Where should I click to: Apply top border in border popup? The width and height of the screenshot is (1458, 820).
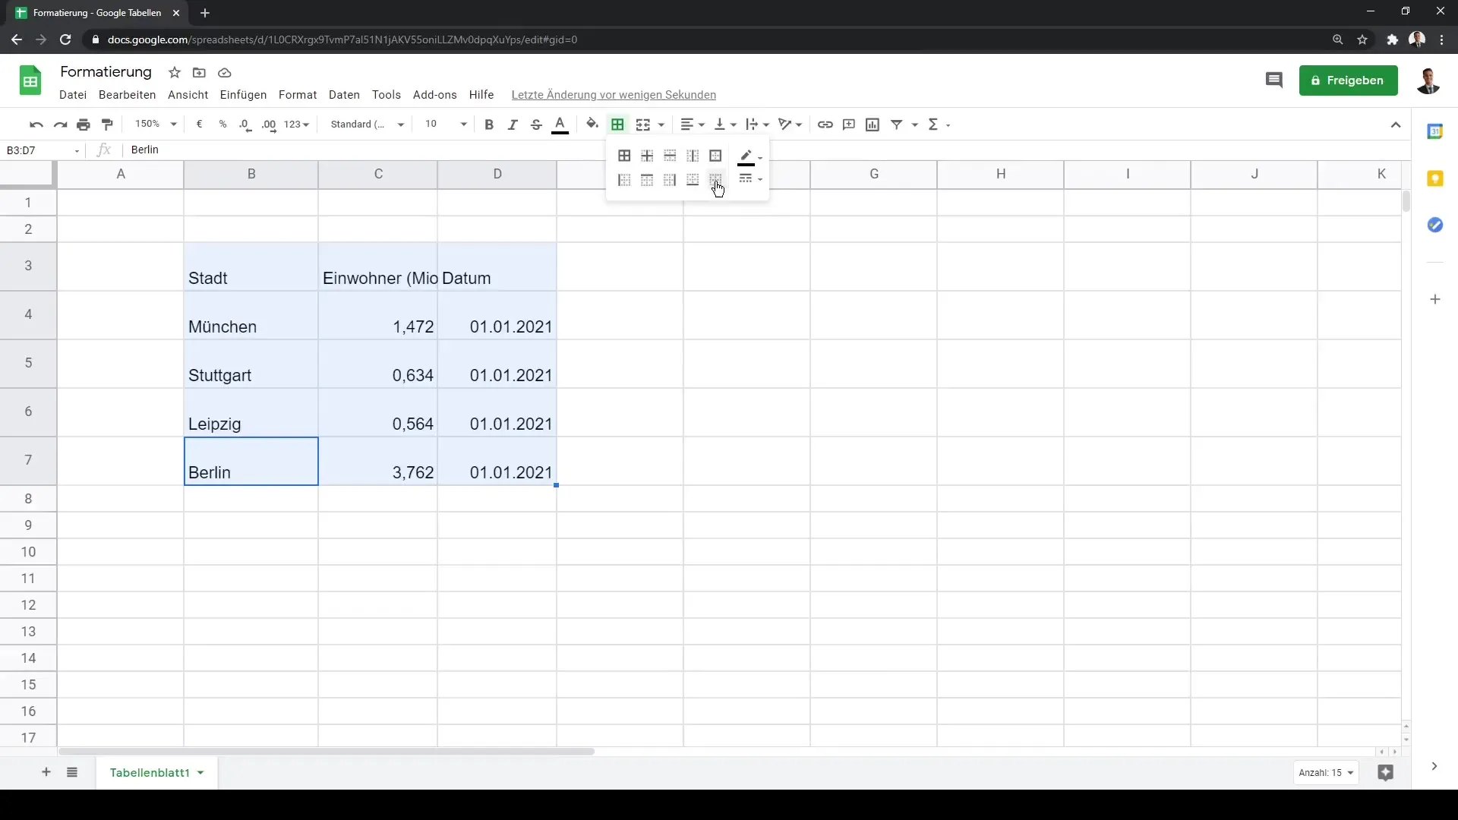point(647,180)
